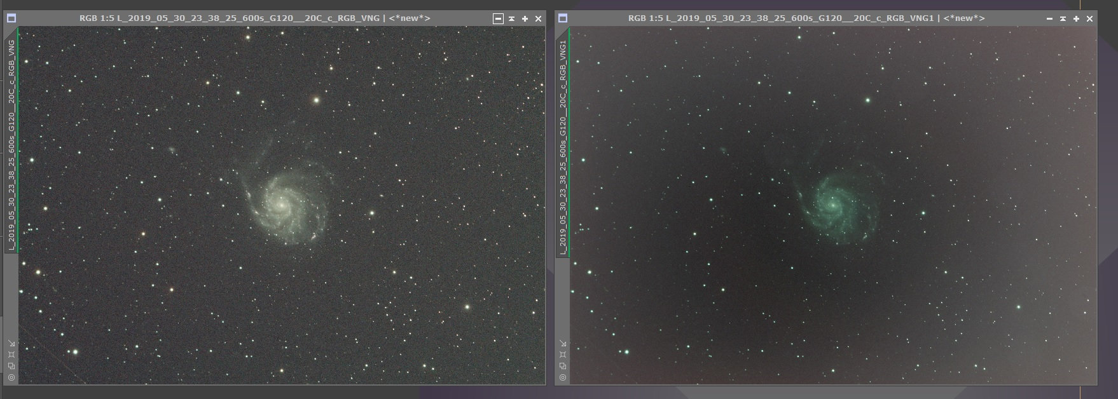
Task: Iconize the RGB_VNG window with the minus button
Action: [x=498, y=19]
